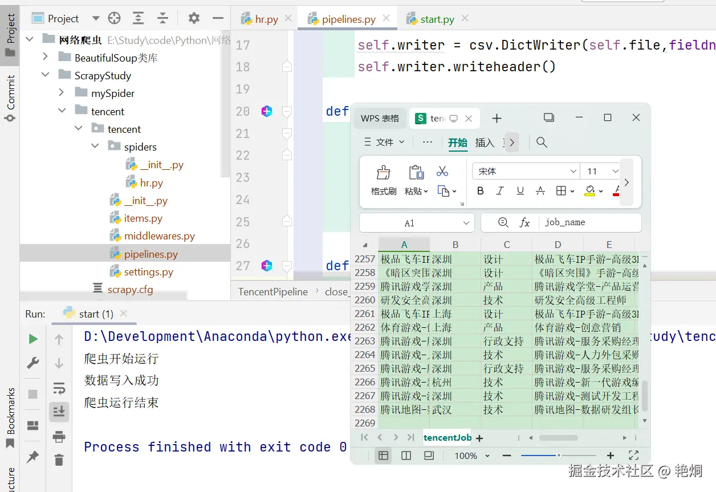Click the search magnifier in WPS menu bar
Viewport: 716px width, 492px height.
[x=542, y=143]
